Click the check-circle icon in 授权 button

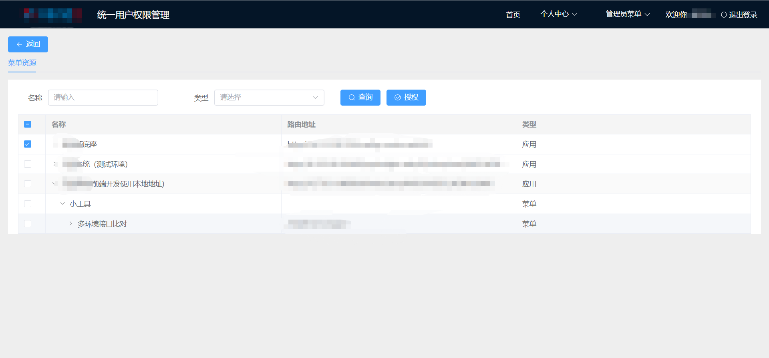click(x=398, y=98)
